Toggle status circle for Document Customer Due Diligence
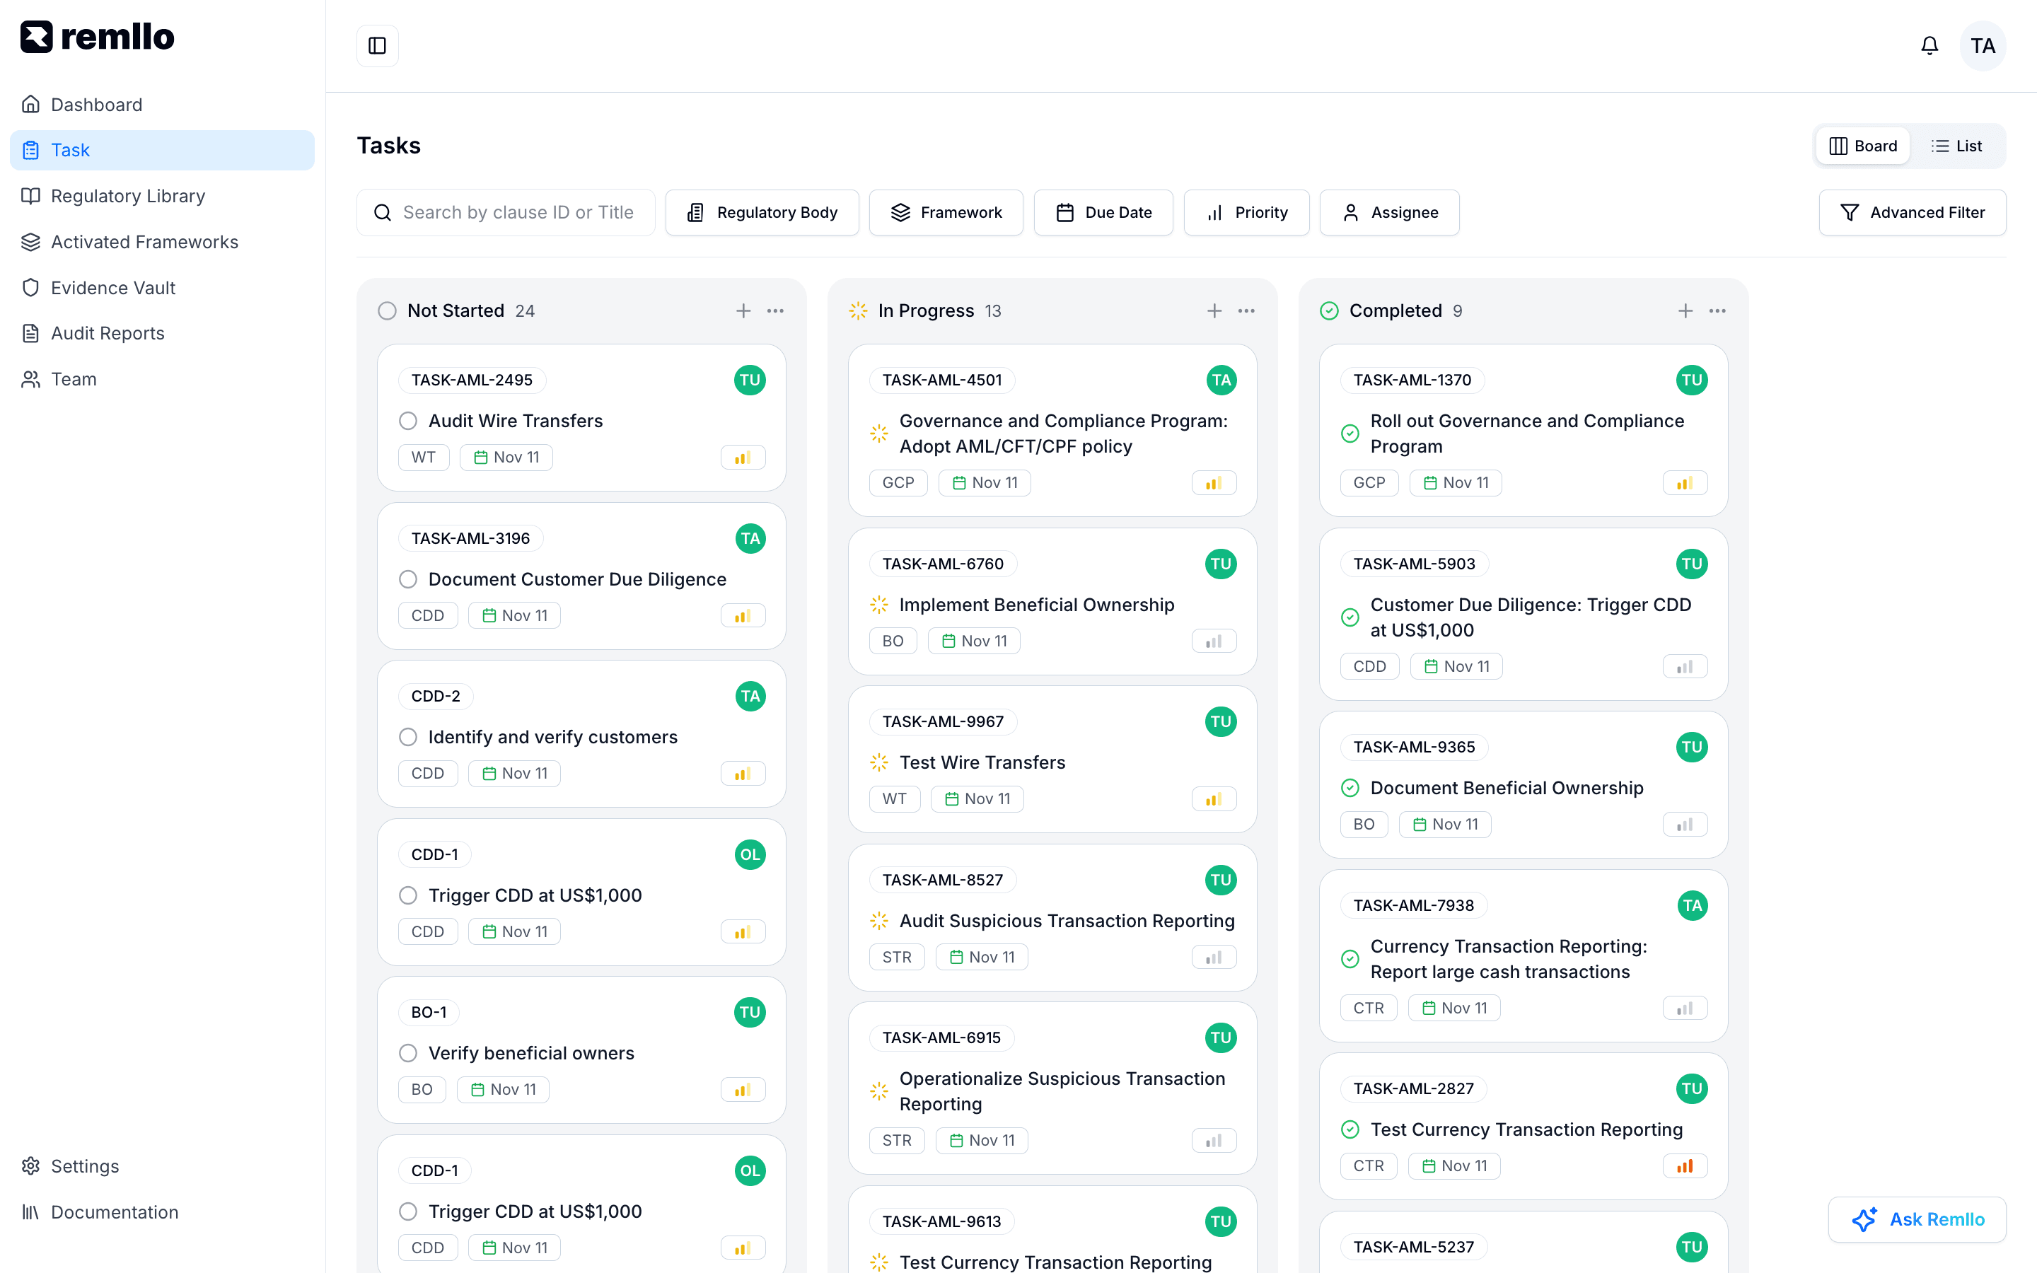The width and height of the screenshot is (2037, 1273). pyautogui.click(x=408, y=579)
